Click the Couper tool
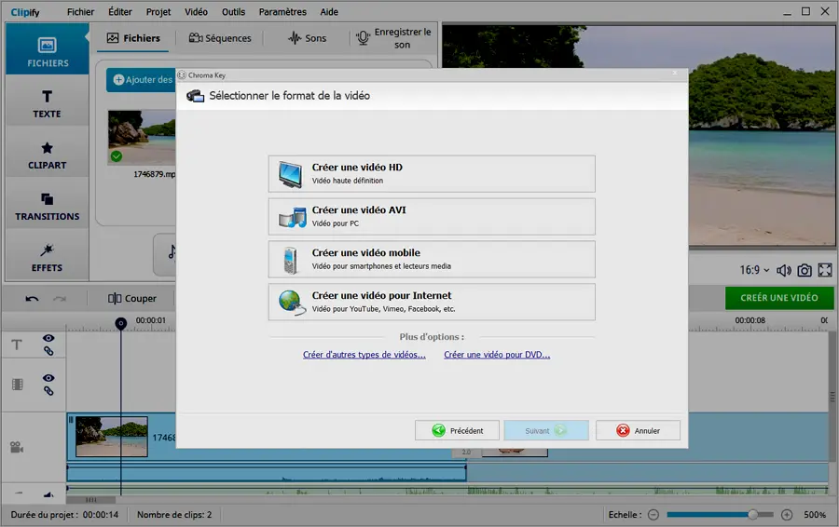Viewport: 839px width, 527px height. tap(132, 298)
